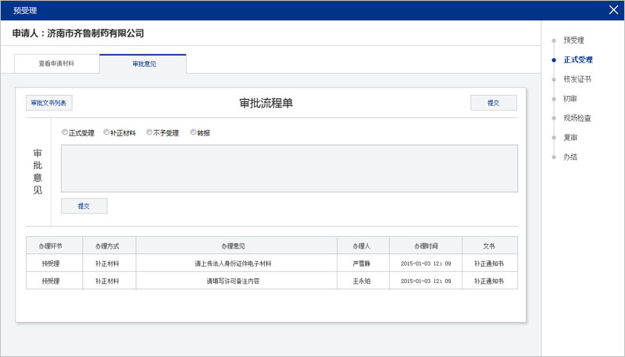Jump to 核发证书 step in sidebar
Image resolution: width=625 pixels, height=357 pixels.
pyautogui.click(x=577, y=79)
